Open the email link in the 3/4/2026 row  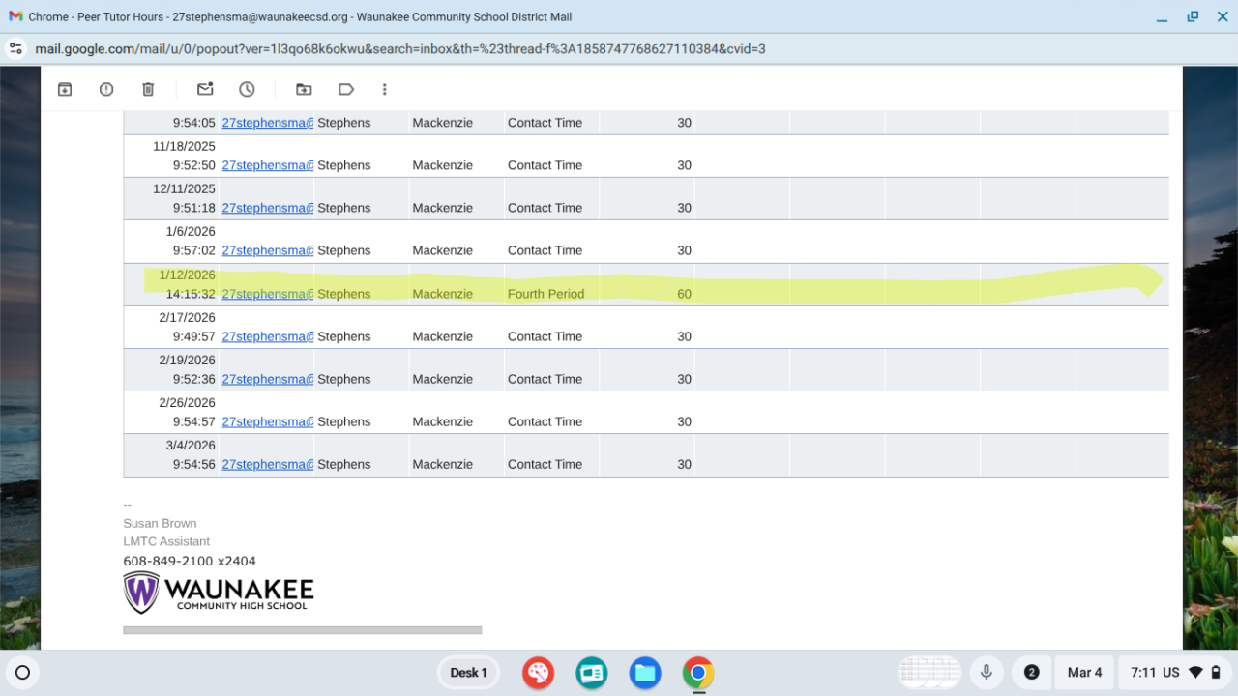pos(268,464)
